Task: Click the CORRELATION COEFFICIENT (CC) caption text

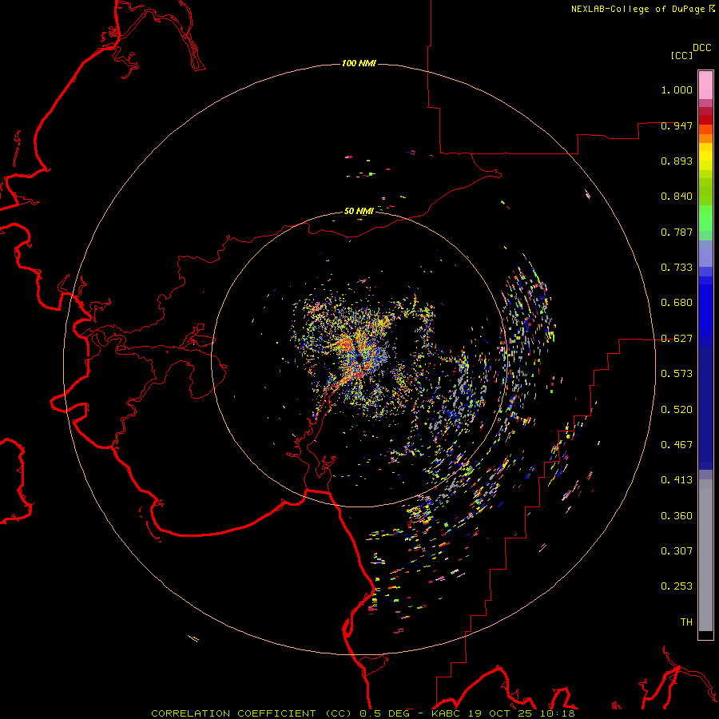Action: [252, 713]
